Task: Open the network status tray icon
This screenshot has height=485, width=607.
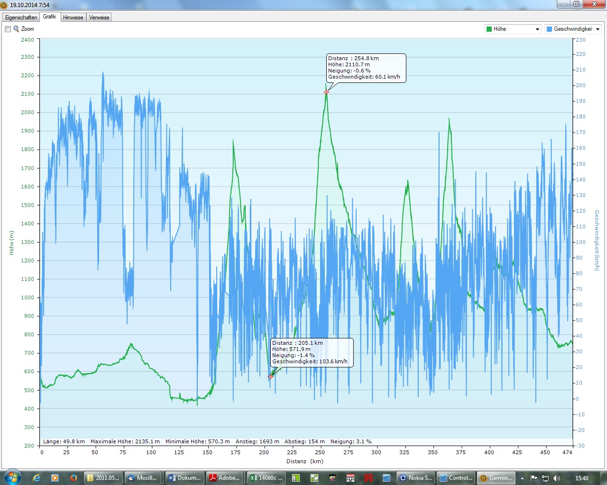Action: click(x=545, y=478)
